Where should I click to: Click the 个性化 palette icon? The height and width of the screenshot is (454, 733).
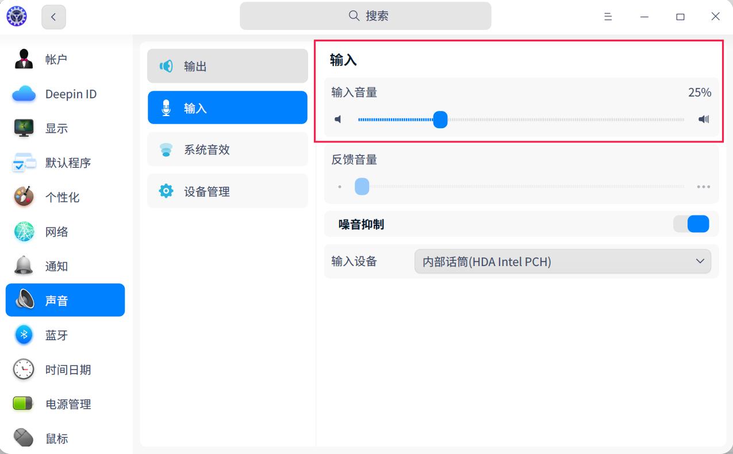point(24,197)
